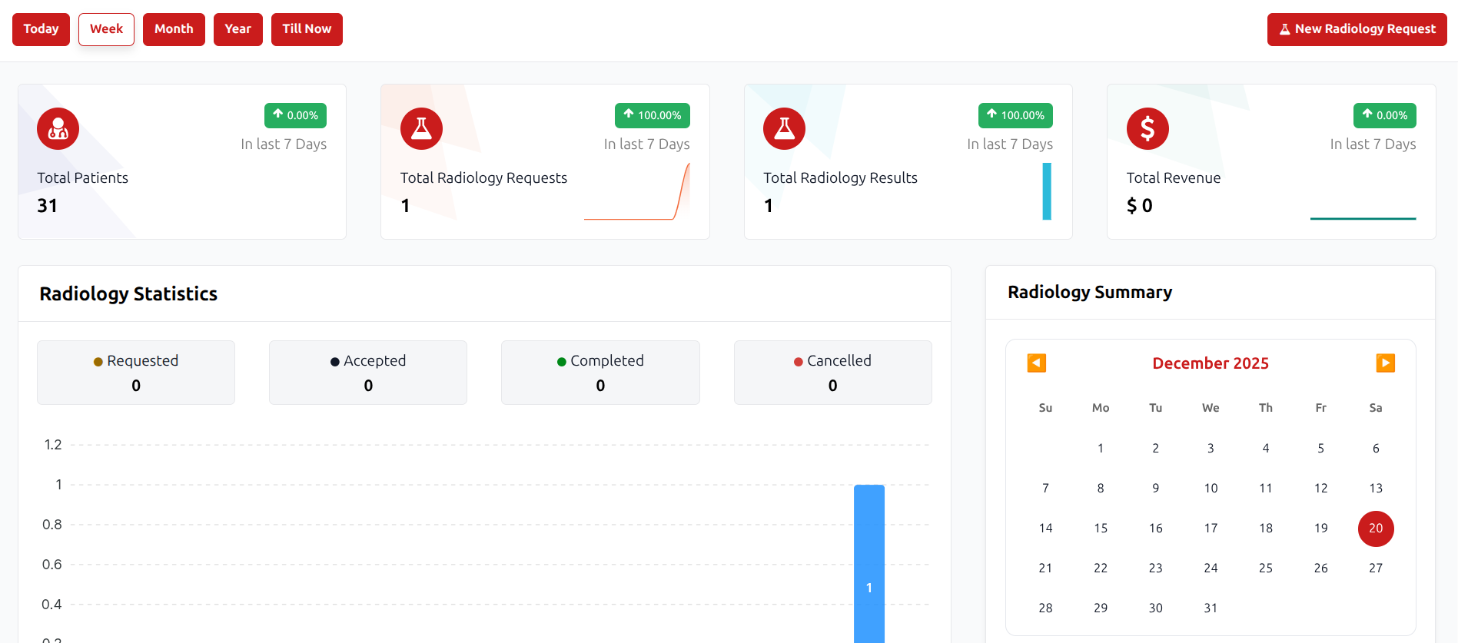The height and width of the screenshot is (643, 1458).
Task: Pick December 25 in calendar
Action: point(1265,568)
